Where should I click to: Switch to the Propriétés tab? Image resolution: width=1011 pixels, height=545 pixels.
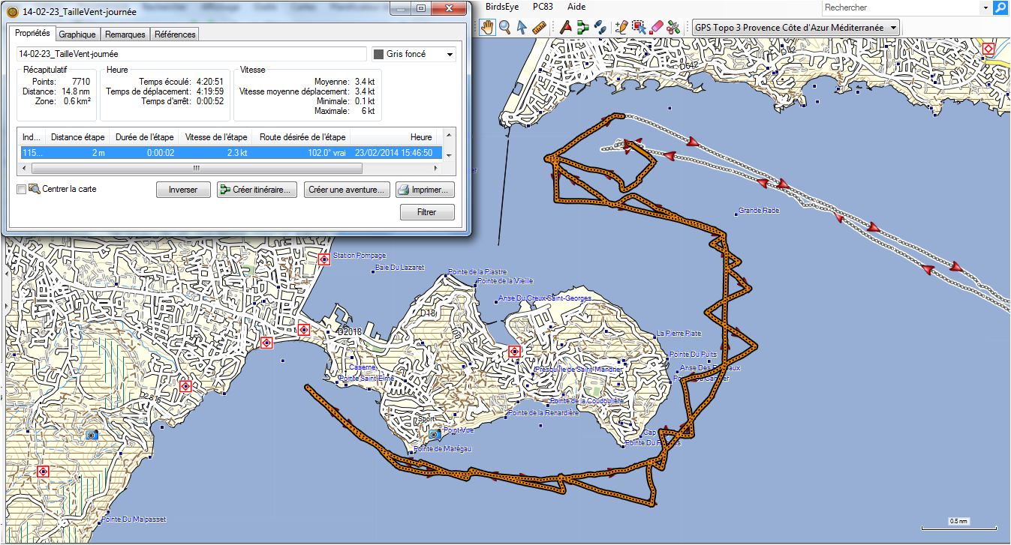[x=32, y=33]
